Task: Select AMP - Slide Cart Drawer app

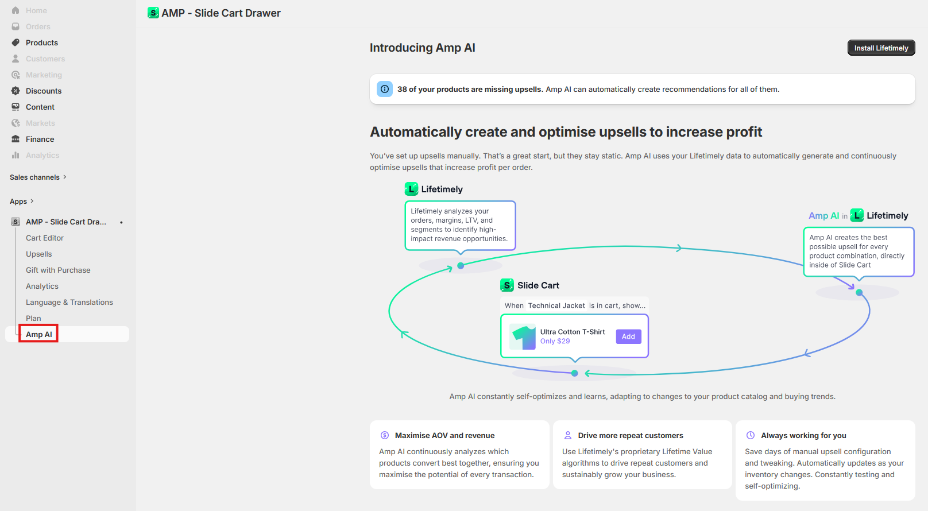Action: click(x=66, y=222)
